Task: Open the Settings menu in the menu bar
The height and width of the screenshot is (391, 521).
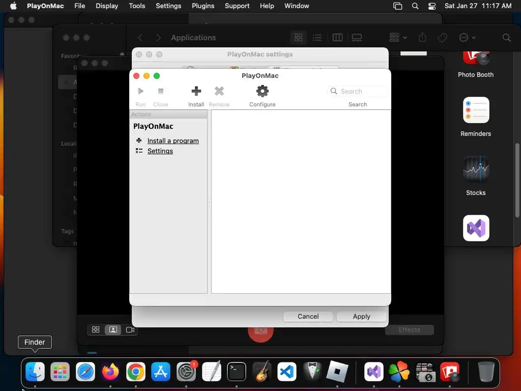Action: coord(168,6)
